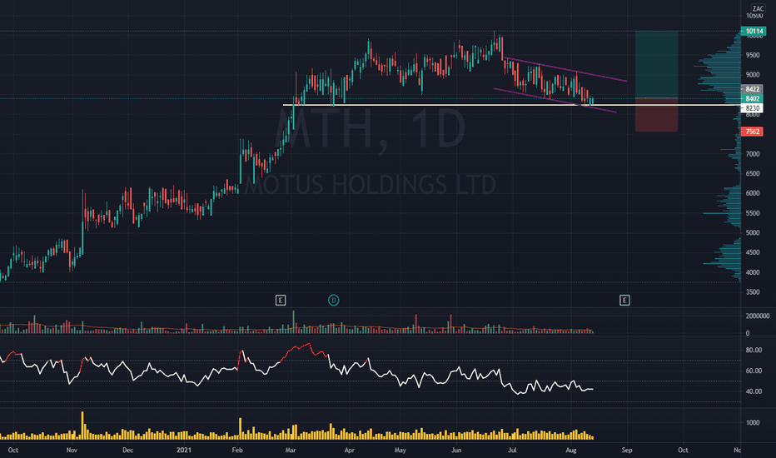
Task: Click the RSI 80.00 axis label
Action: (x=754, y=350)
